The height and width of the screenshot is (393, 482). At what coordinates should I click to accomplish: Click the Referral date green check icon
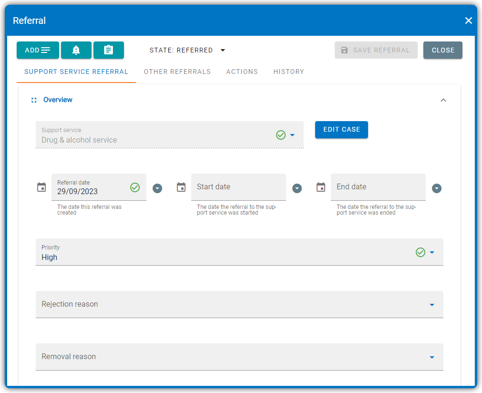click(x=135, y=187)
